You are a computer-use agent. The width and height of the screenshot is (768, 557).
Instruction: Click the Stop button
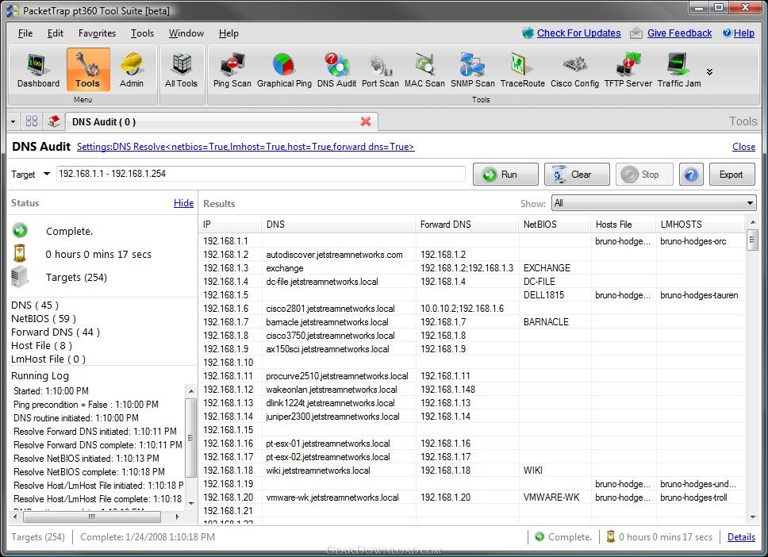tap(644, 175)
